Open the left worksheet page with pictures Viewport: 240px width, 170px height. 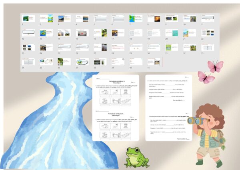tap(115, 107)
